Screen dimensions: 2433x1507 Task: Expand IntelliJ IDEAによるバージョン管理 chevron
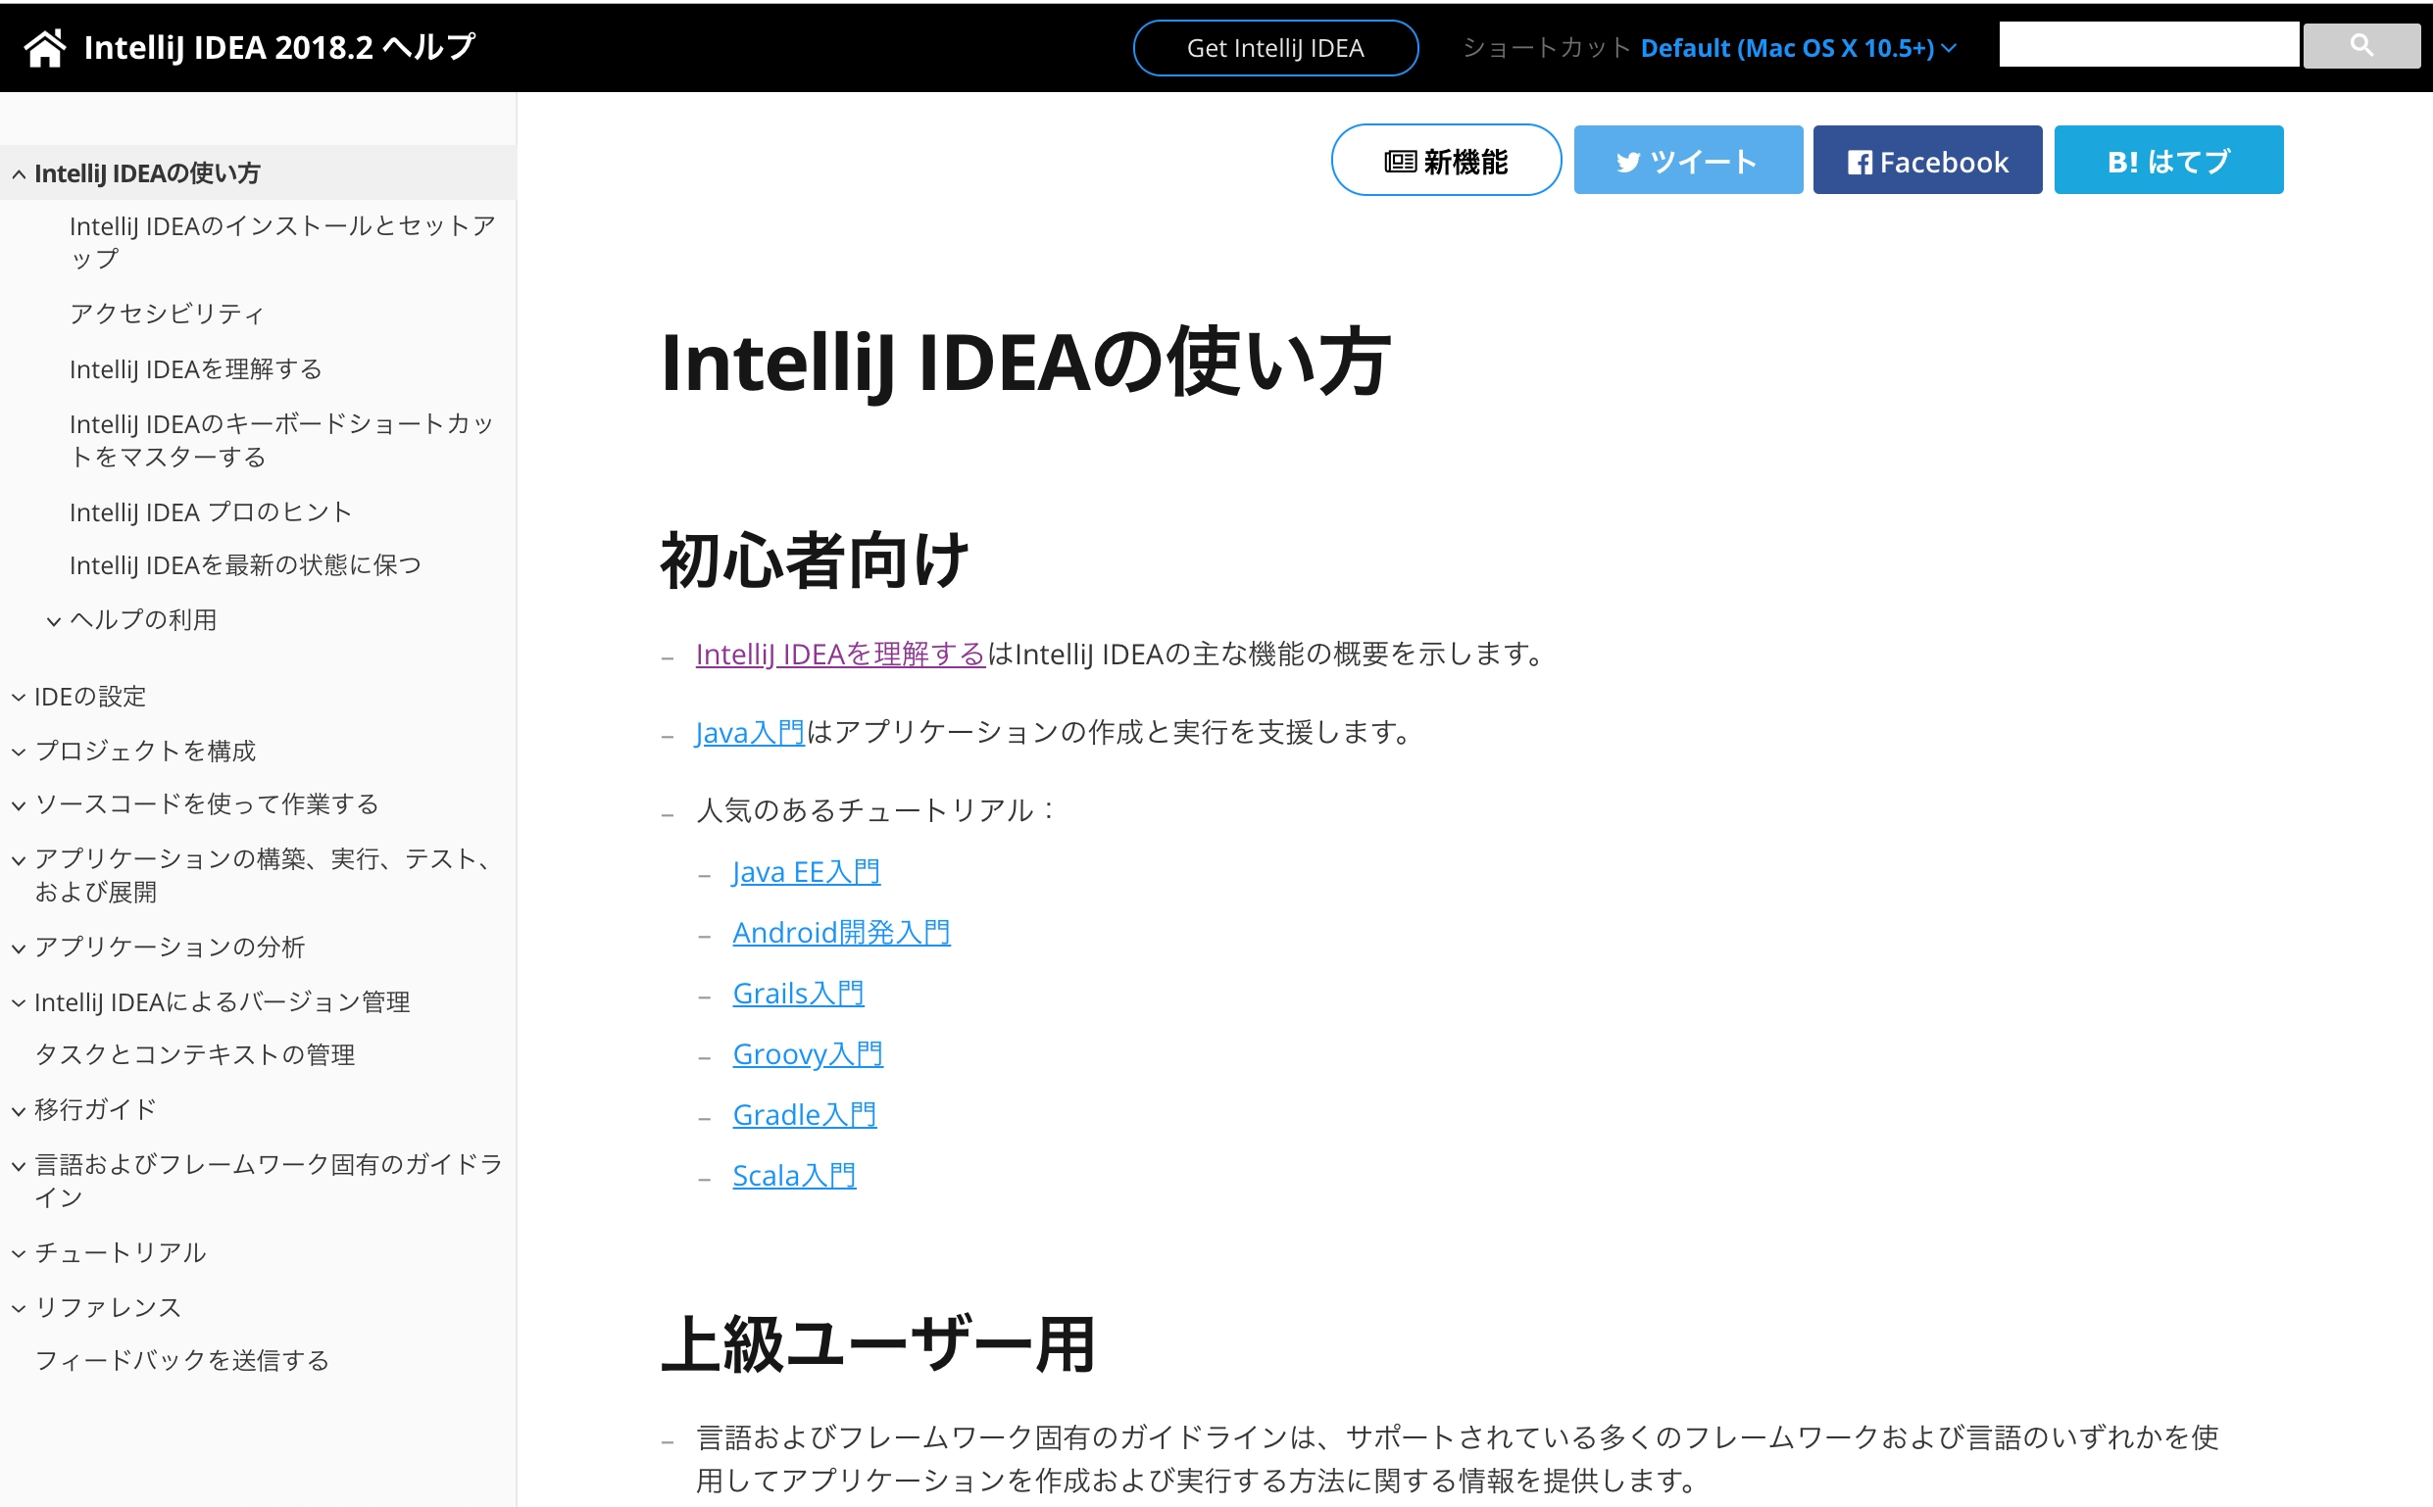[19, 1002]
